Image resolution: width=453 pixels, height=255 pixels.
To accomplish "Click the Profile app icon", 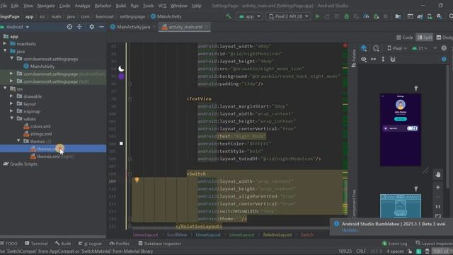I will (x=366, y=16).
